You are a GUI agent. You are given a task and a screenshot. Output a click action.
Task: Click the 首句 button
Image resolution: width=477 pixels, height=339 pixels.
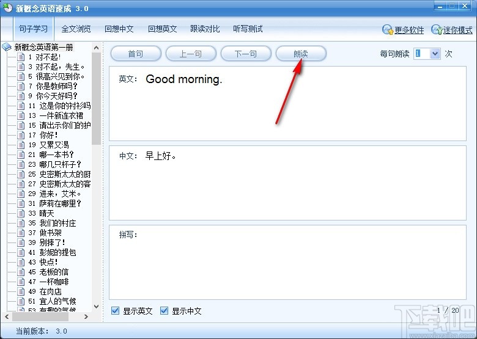pyautogui.click(x=136, y=54)
